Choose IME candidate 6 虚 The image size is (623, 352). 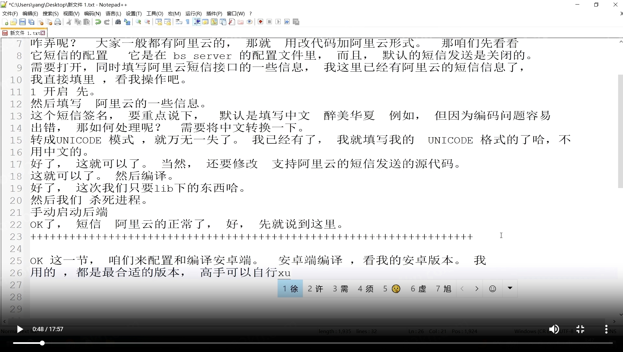[x=418, y=289]
